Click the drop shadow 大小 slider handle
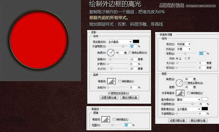219x132 pixels. [x=111, y=69]
